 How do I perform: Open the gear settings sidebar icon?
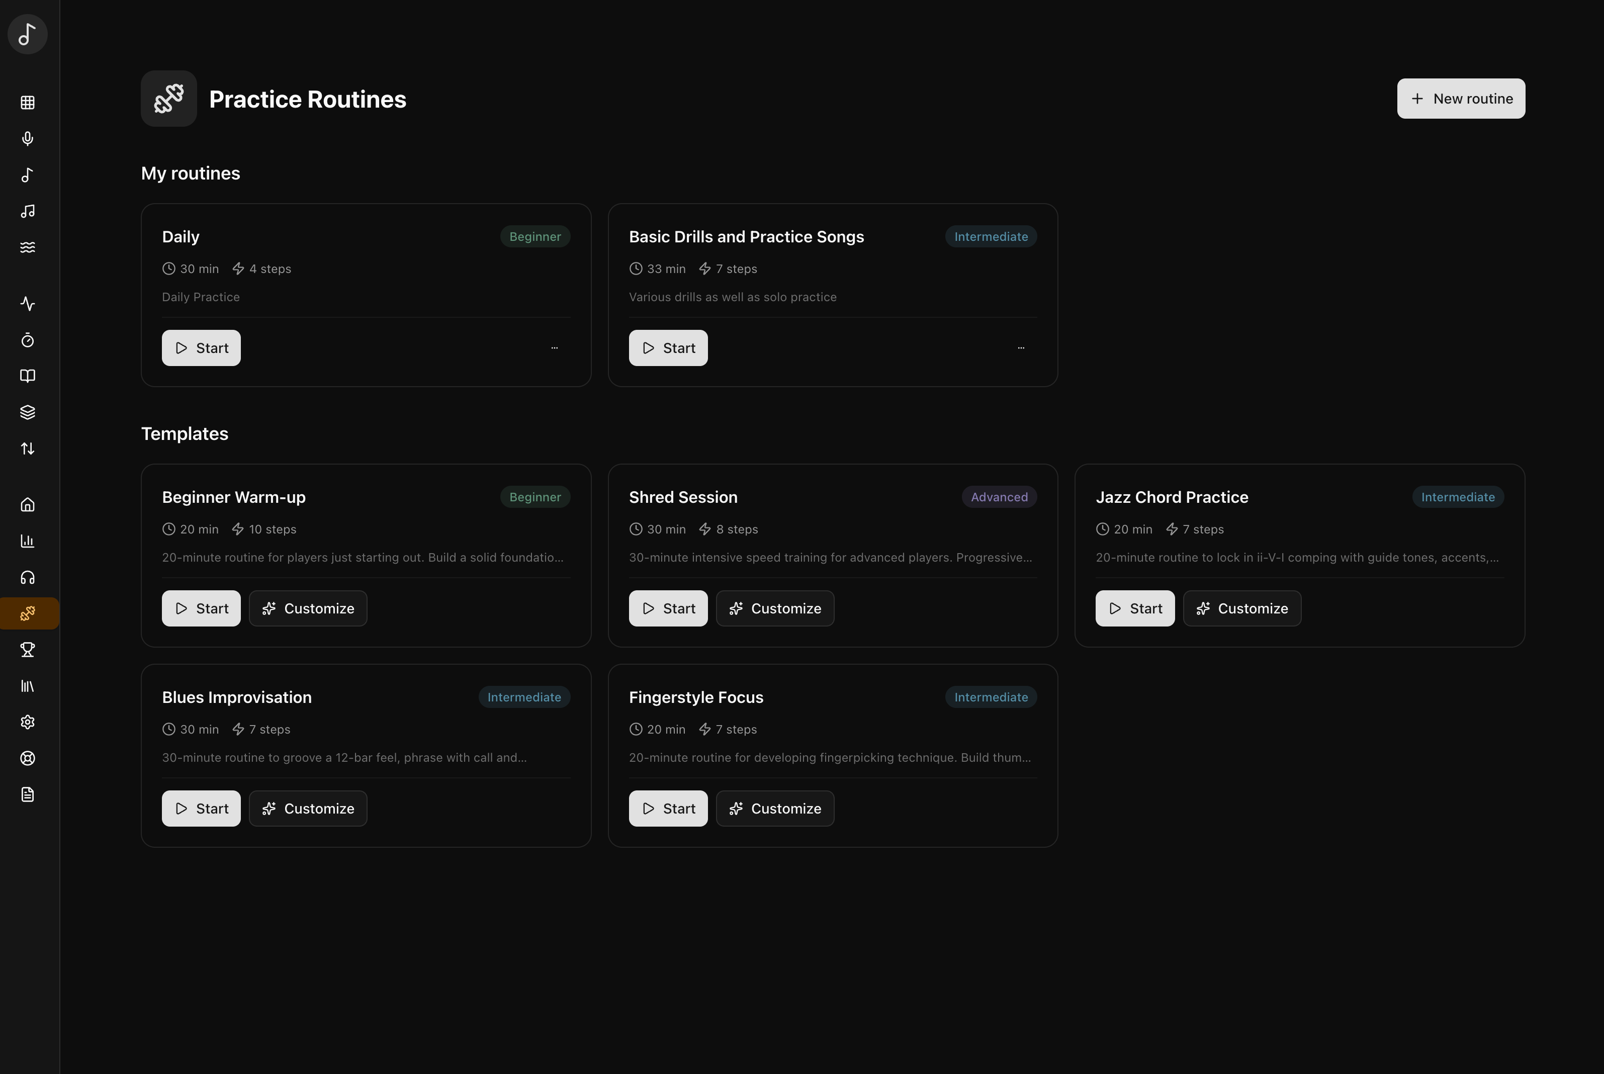pyautogui.click(x=27, y=722)
